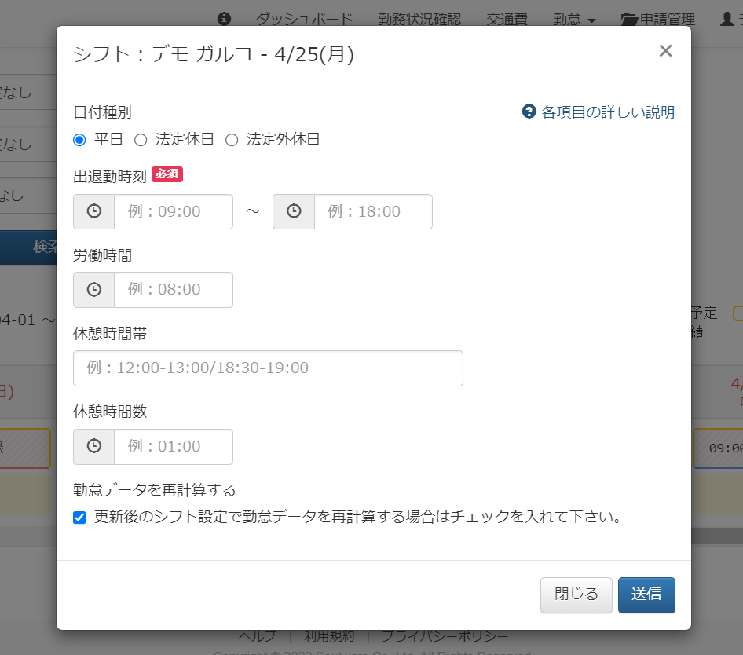Click the 利用規約 footer link
This screenshot has height=655, width=743.
tap(329, 635)
